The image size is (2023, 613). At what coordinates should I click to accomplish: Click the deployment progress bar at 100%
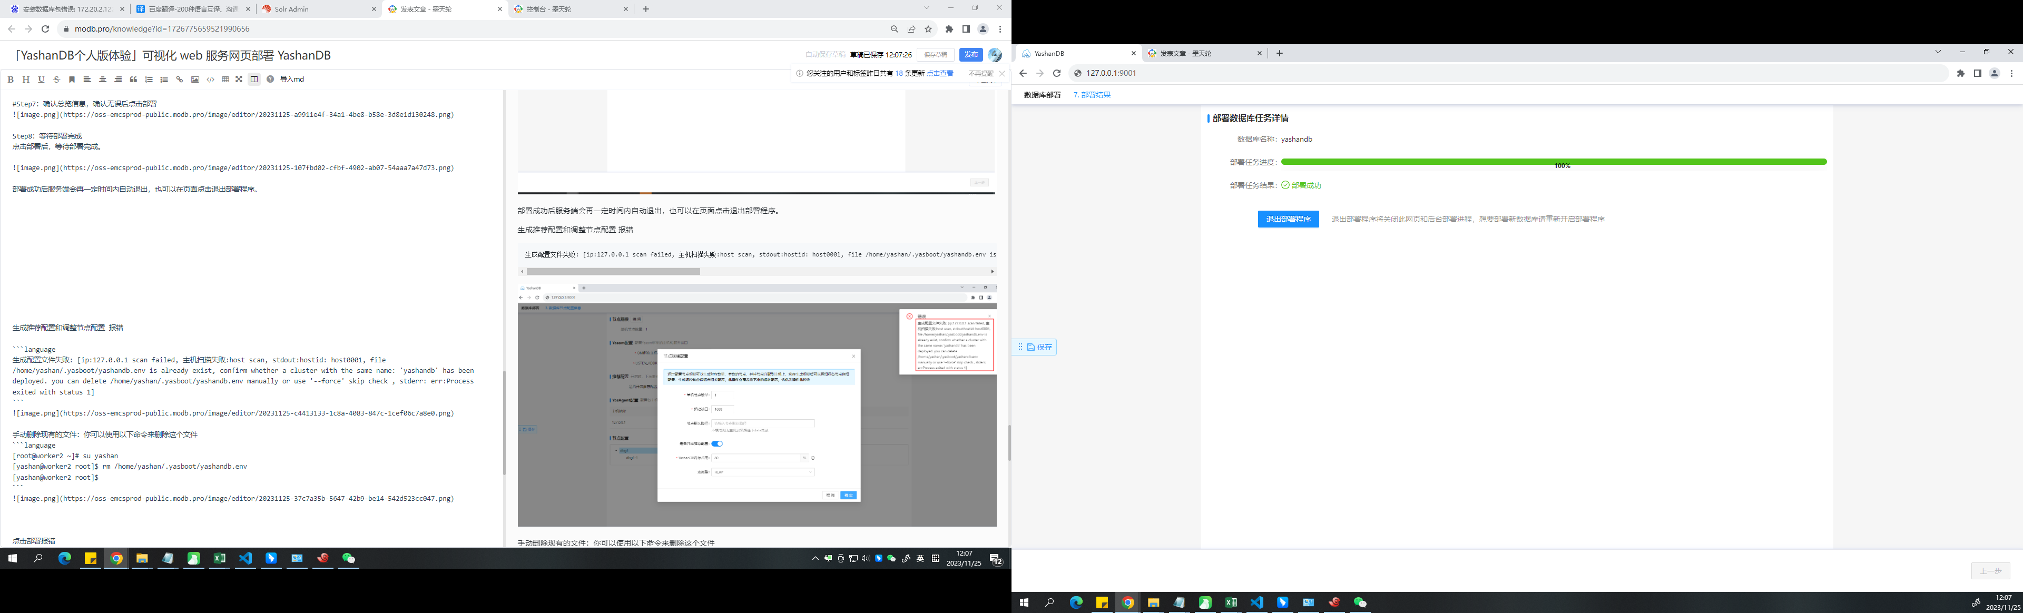point(1554,162)
